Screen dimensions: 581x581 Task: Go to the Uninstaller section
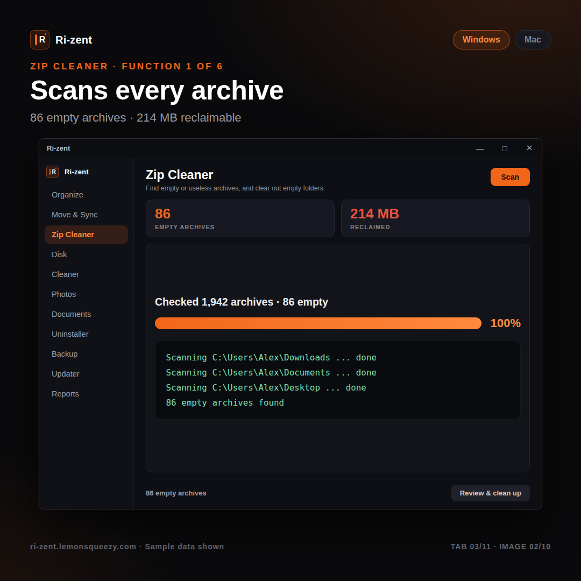pyautogui.click(x=86, y=334)
